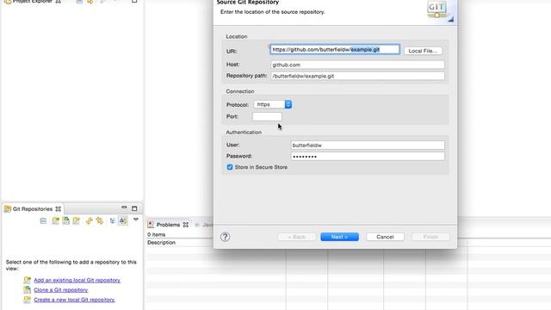
Task: Open the Protocol https dropdown
Action: pos(273,104)
